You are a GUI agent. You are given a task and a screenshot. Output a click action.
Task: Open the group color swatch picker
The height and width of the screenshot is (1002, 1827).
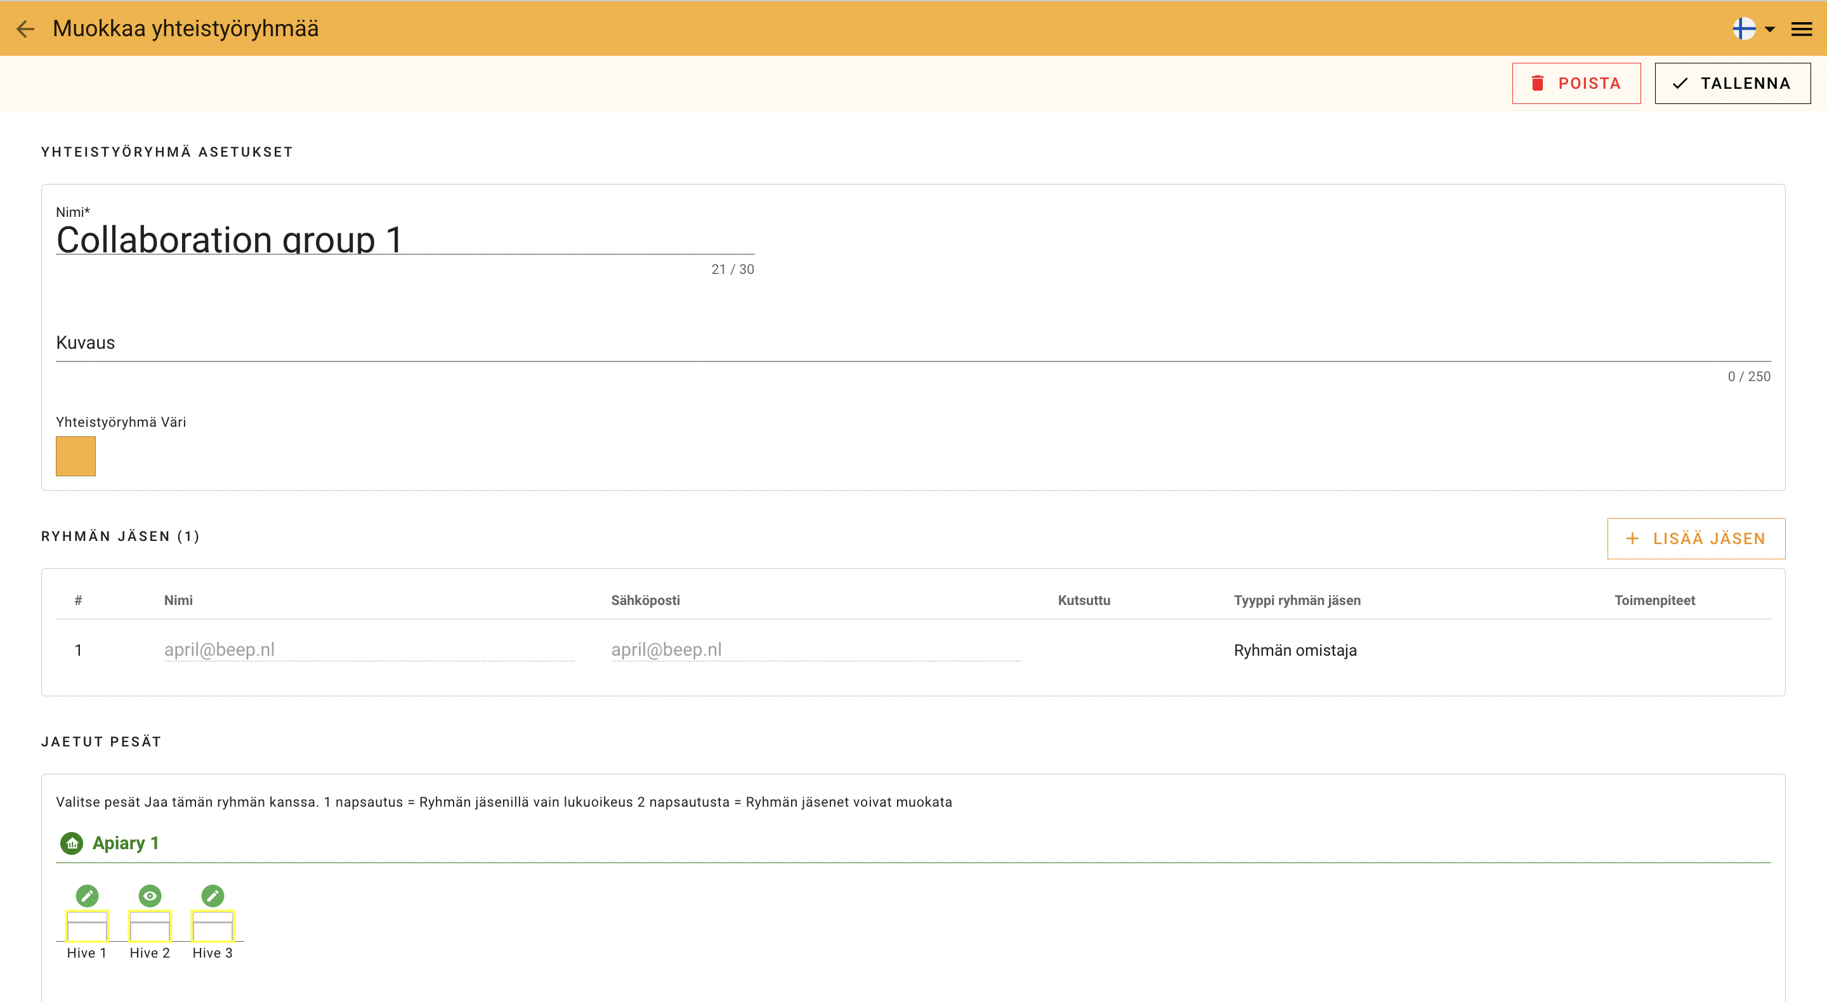(76, 456)
